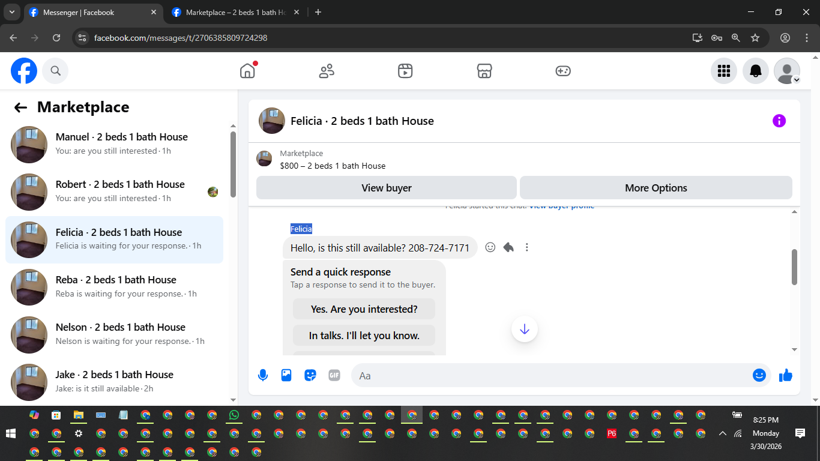820x461 pixels.
Task: Open saved passwords key icon
Action: point(717,38)
